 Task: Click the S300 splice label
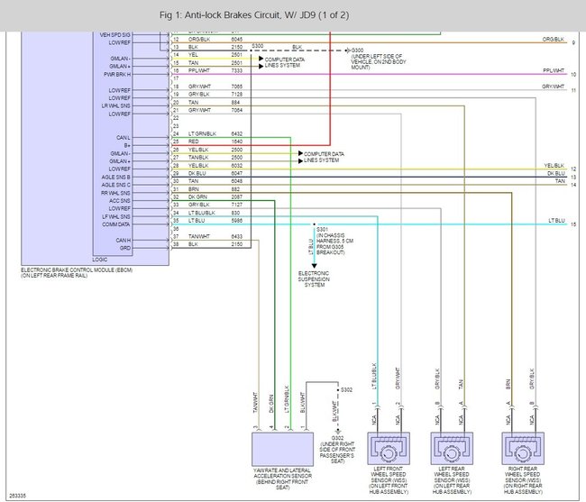258,46
